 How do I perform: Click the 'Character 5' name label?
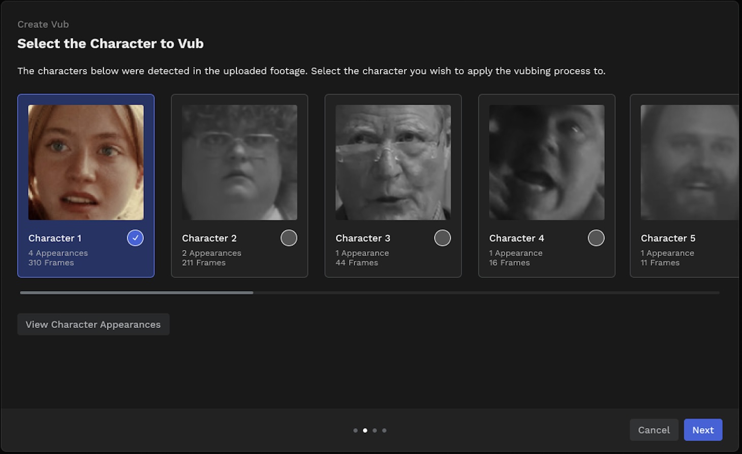tap(668, 238)
